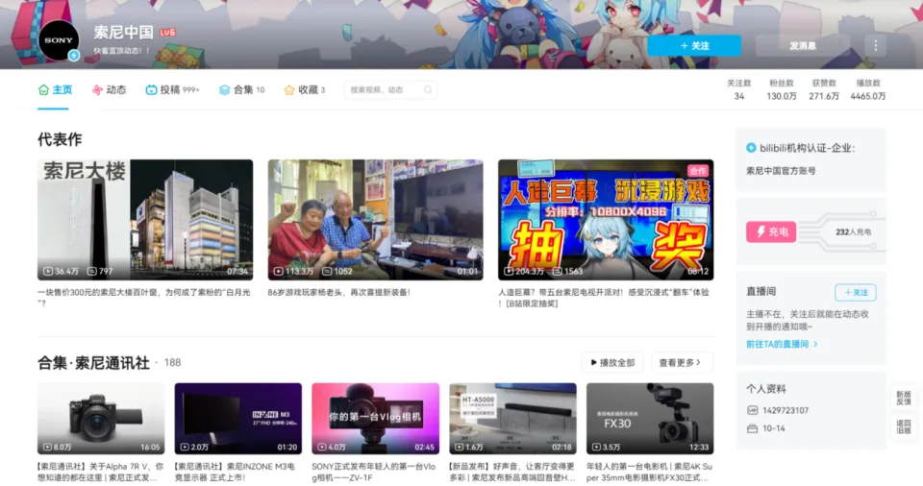The width and height of the screenshot is (923, 486).
Task: Click the Sony profile avatar
Action: [59, 40]
